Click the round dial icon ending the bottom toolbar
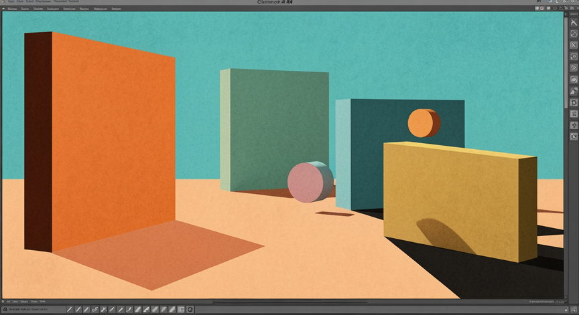579x315 pixels. pyautogui.click(x=190, y=310)
